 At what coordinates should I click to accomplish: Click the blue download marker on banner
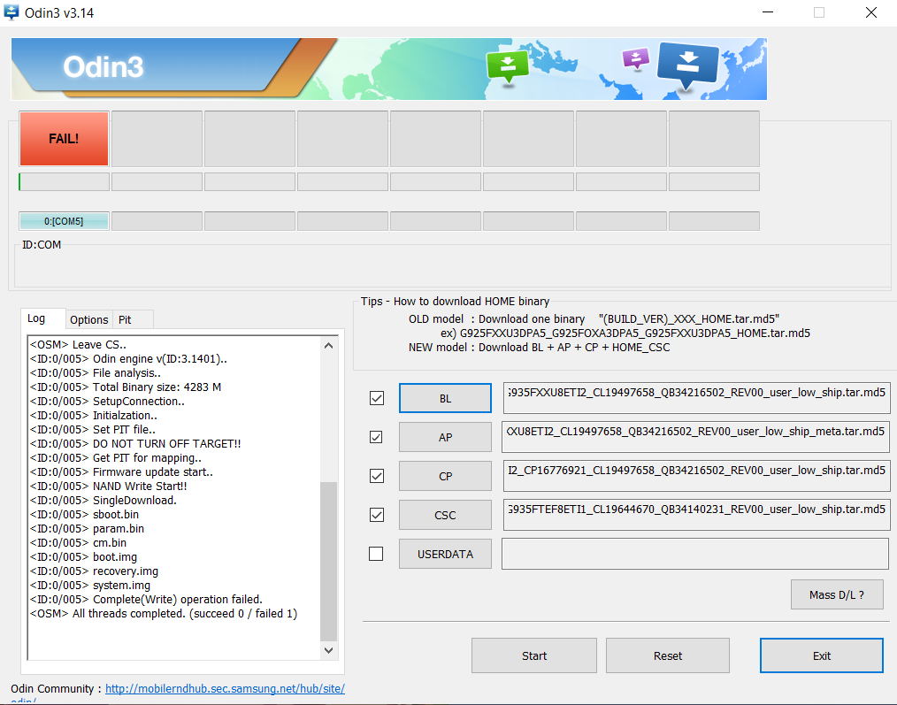[687, 65]
